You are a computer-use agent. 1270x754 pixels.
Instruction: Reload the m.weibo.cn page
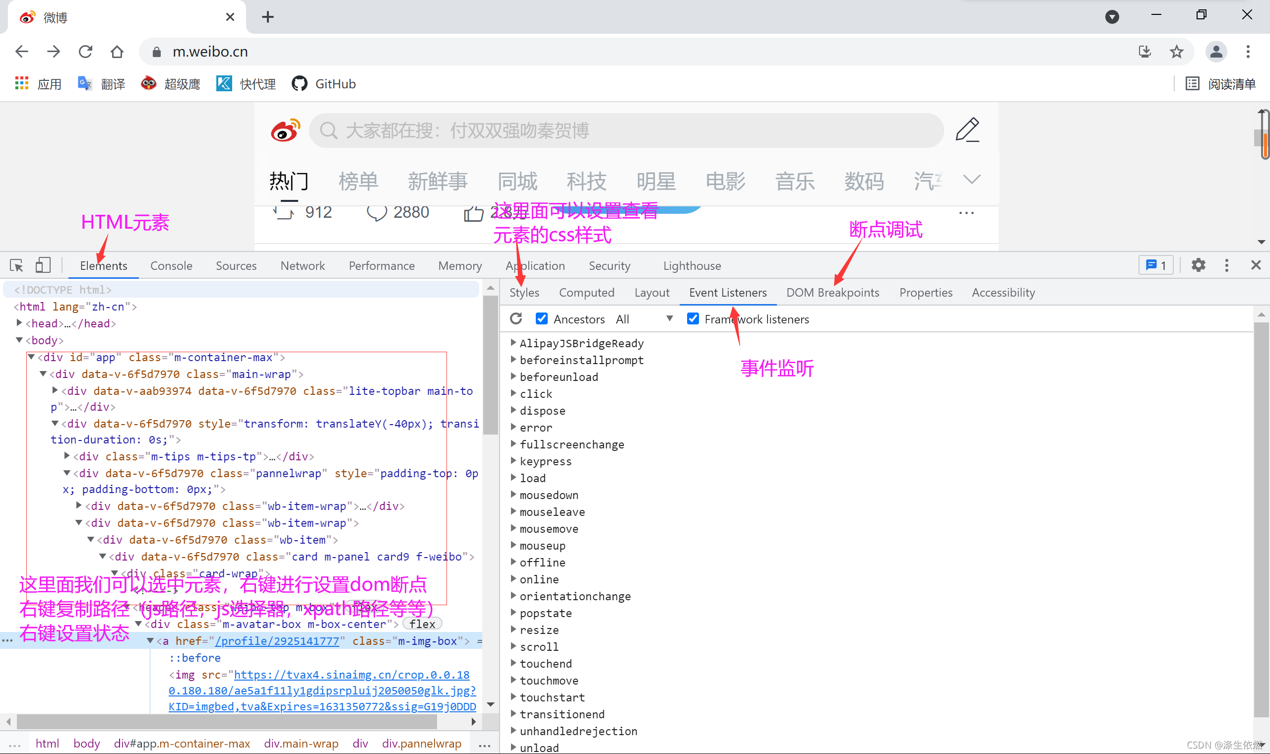[85, 51]
